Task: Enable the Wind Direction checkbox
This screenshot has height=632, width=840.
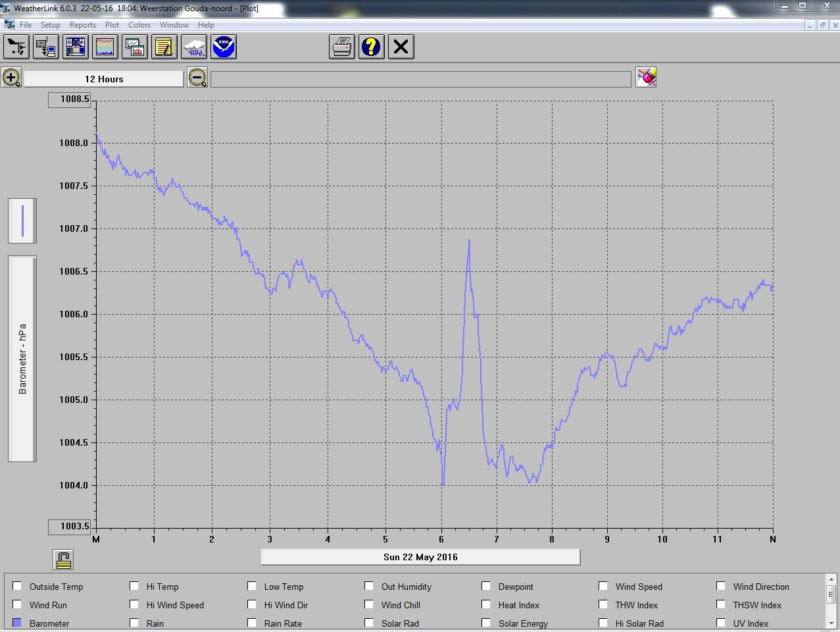Action: tap(721, 586)
